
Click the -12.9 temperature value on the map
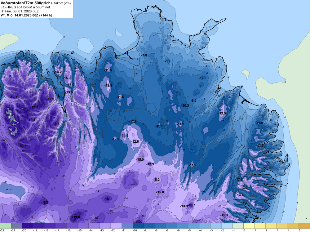[x=115, y=139]
